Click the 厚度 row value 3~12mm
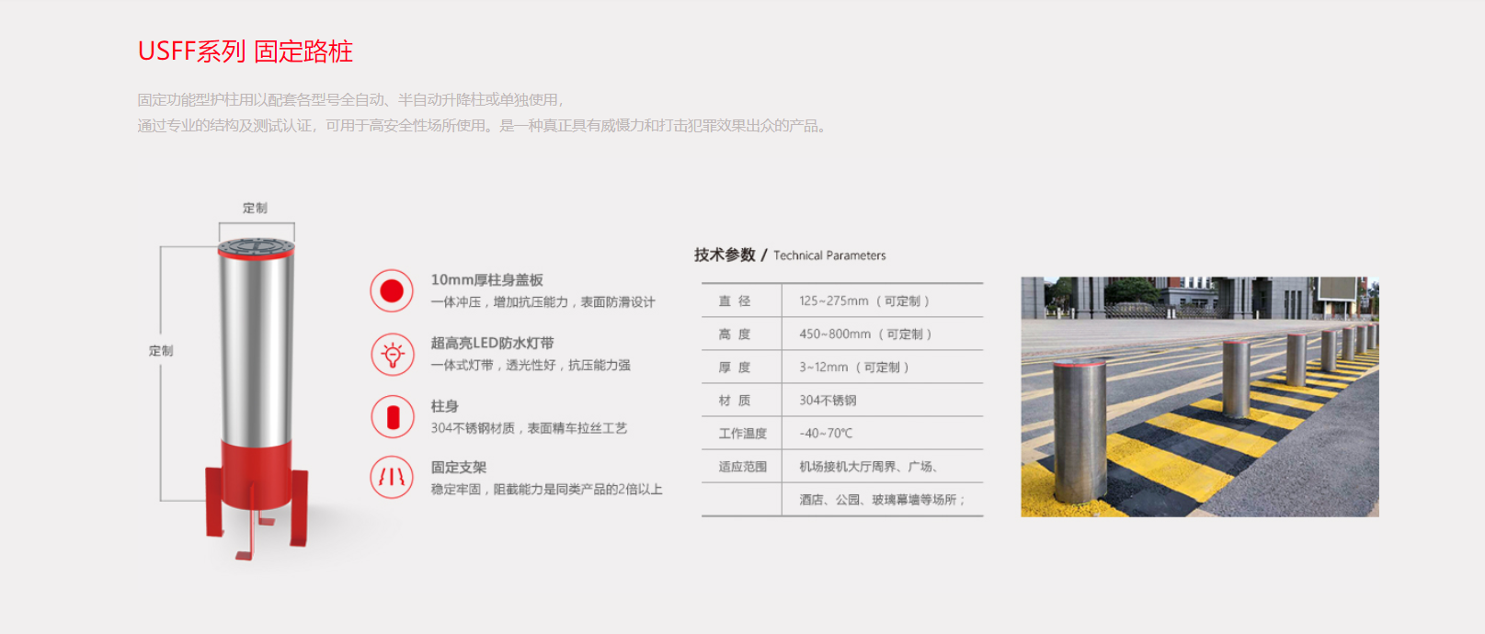This screenshot has height=634, width=1485. [853, 368]
